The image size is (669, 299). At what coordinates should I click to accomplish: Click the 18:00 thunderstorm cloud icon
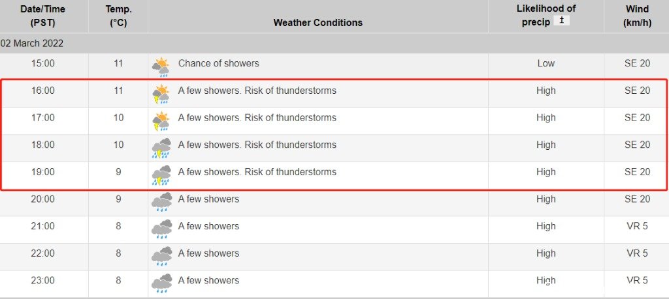(x=161, y=148)
